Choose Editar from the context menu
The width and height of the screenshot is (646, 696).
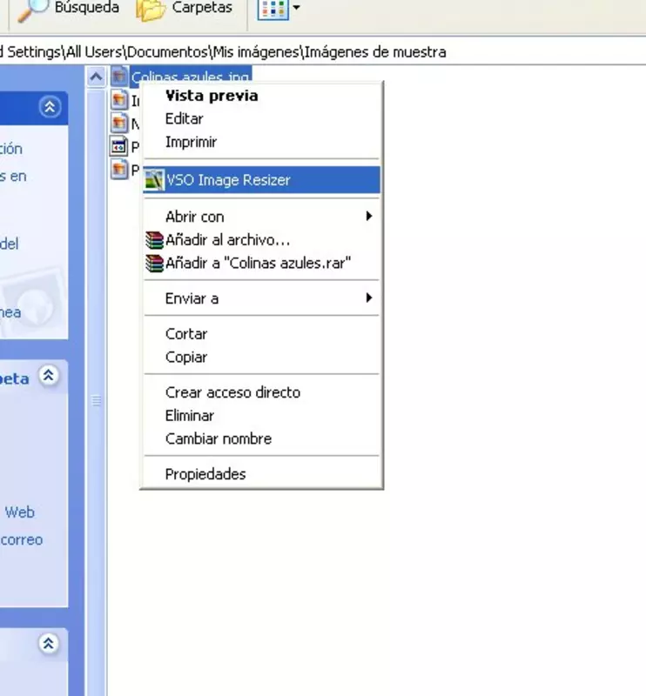262,118
